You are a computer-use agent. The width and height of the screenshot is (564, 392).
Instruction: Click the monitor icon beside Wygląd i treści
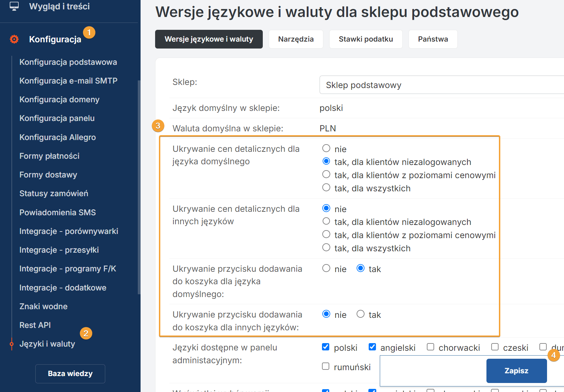(14, 6)
